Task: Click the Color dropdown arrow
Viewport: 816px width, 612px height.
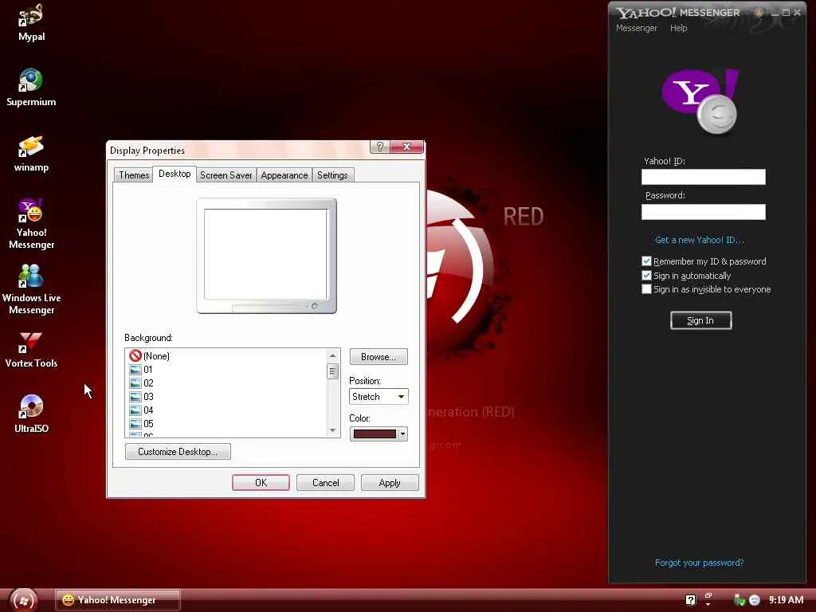Action: point(402,434)
